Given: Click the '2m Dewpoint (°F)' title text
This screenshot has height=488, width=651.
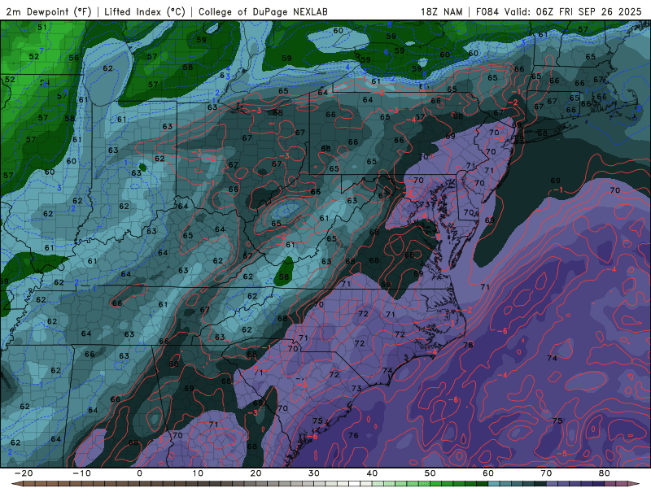Looking at the screenshot, I should tap(49, 11).
